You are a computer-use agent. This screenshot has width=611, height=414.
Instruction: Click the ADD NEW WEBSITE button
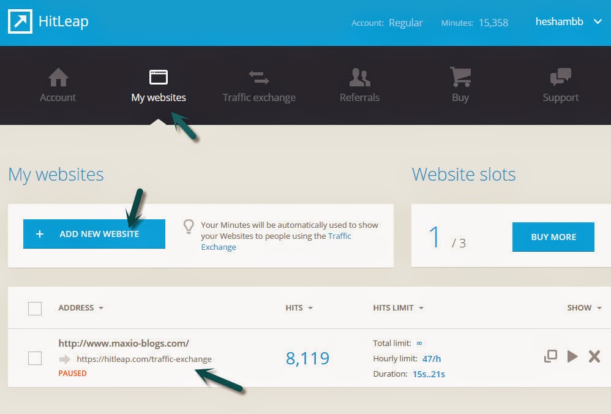(94, 234)
